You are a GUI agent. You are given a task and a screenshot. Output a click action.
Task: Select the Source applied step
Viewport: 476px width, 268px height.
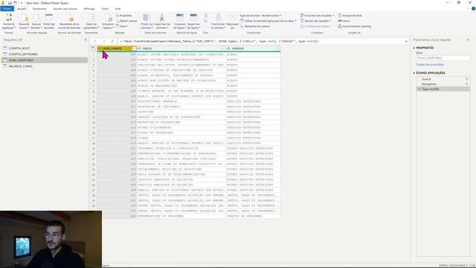click(x=426, y=79)
